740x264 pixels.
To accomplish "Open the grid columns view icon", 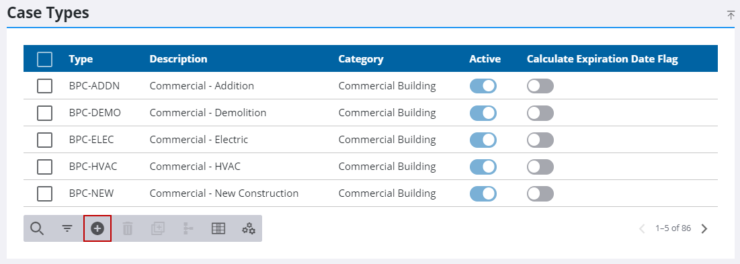I will click(x=218, y=228).
